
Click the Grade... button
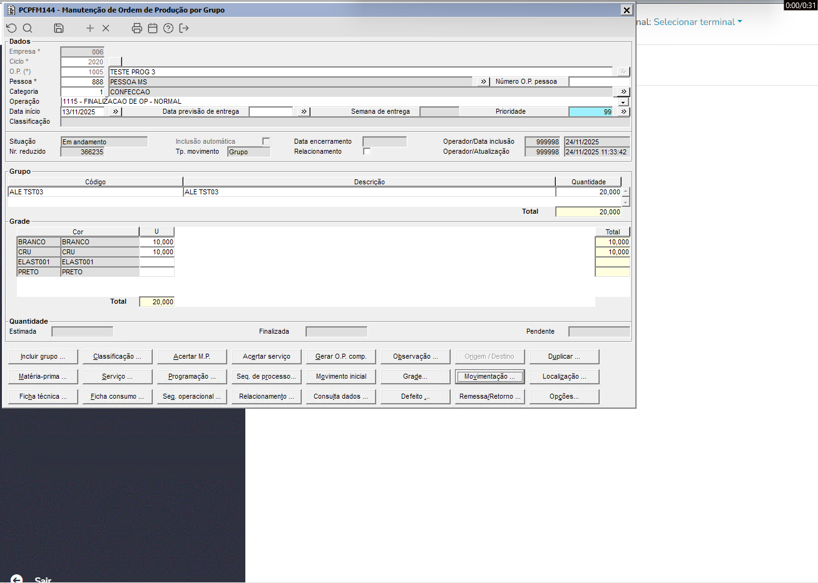416,376
